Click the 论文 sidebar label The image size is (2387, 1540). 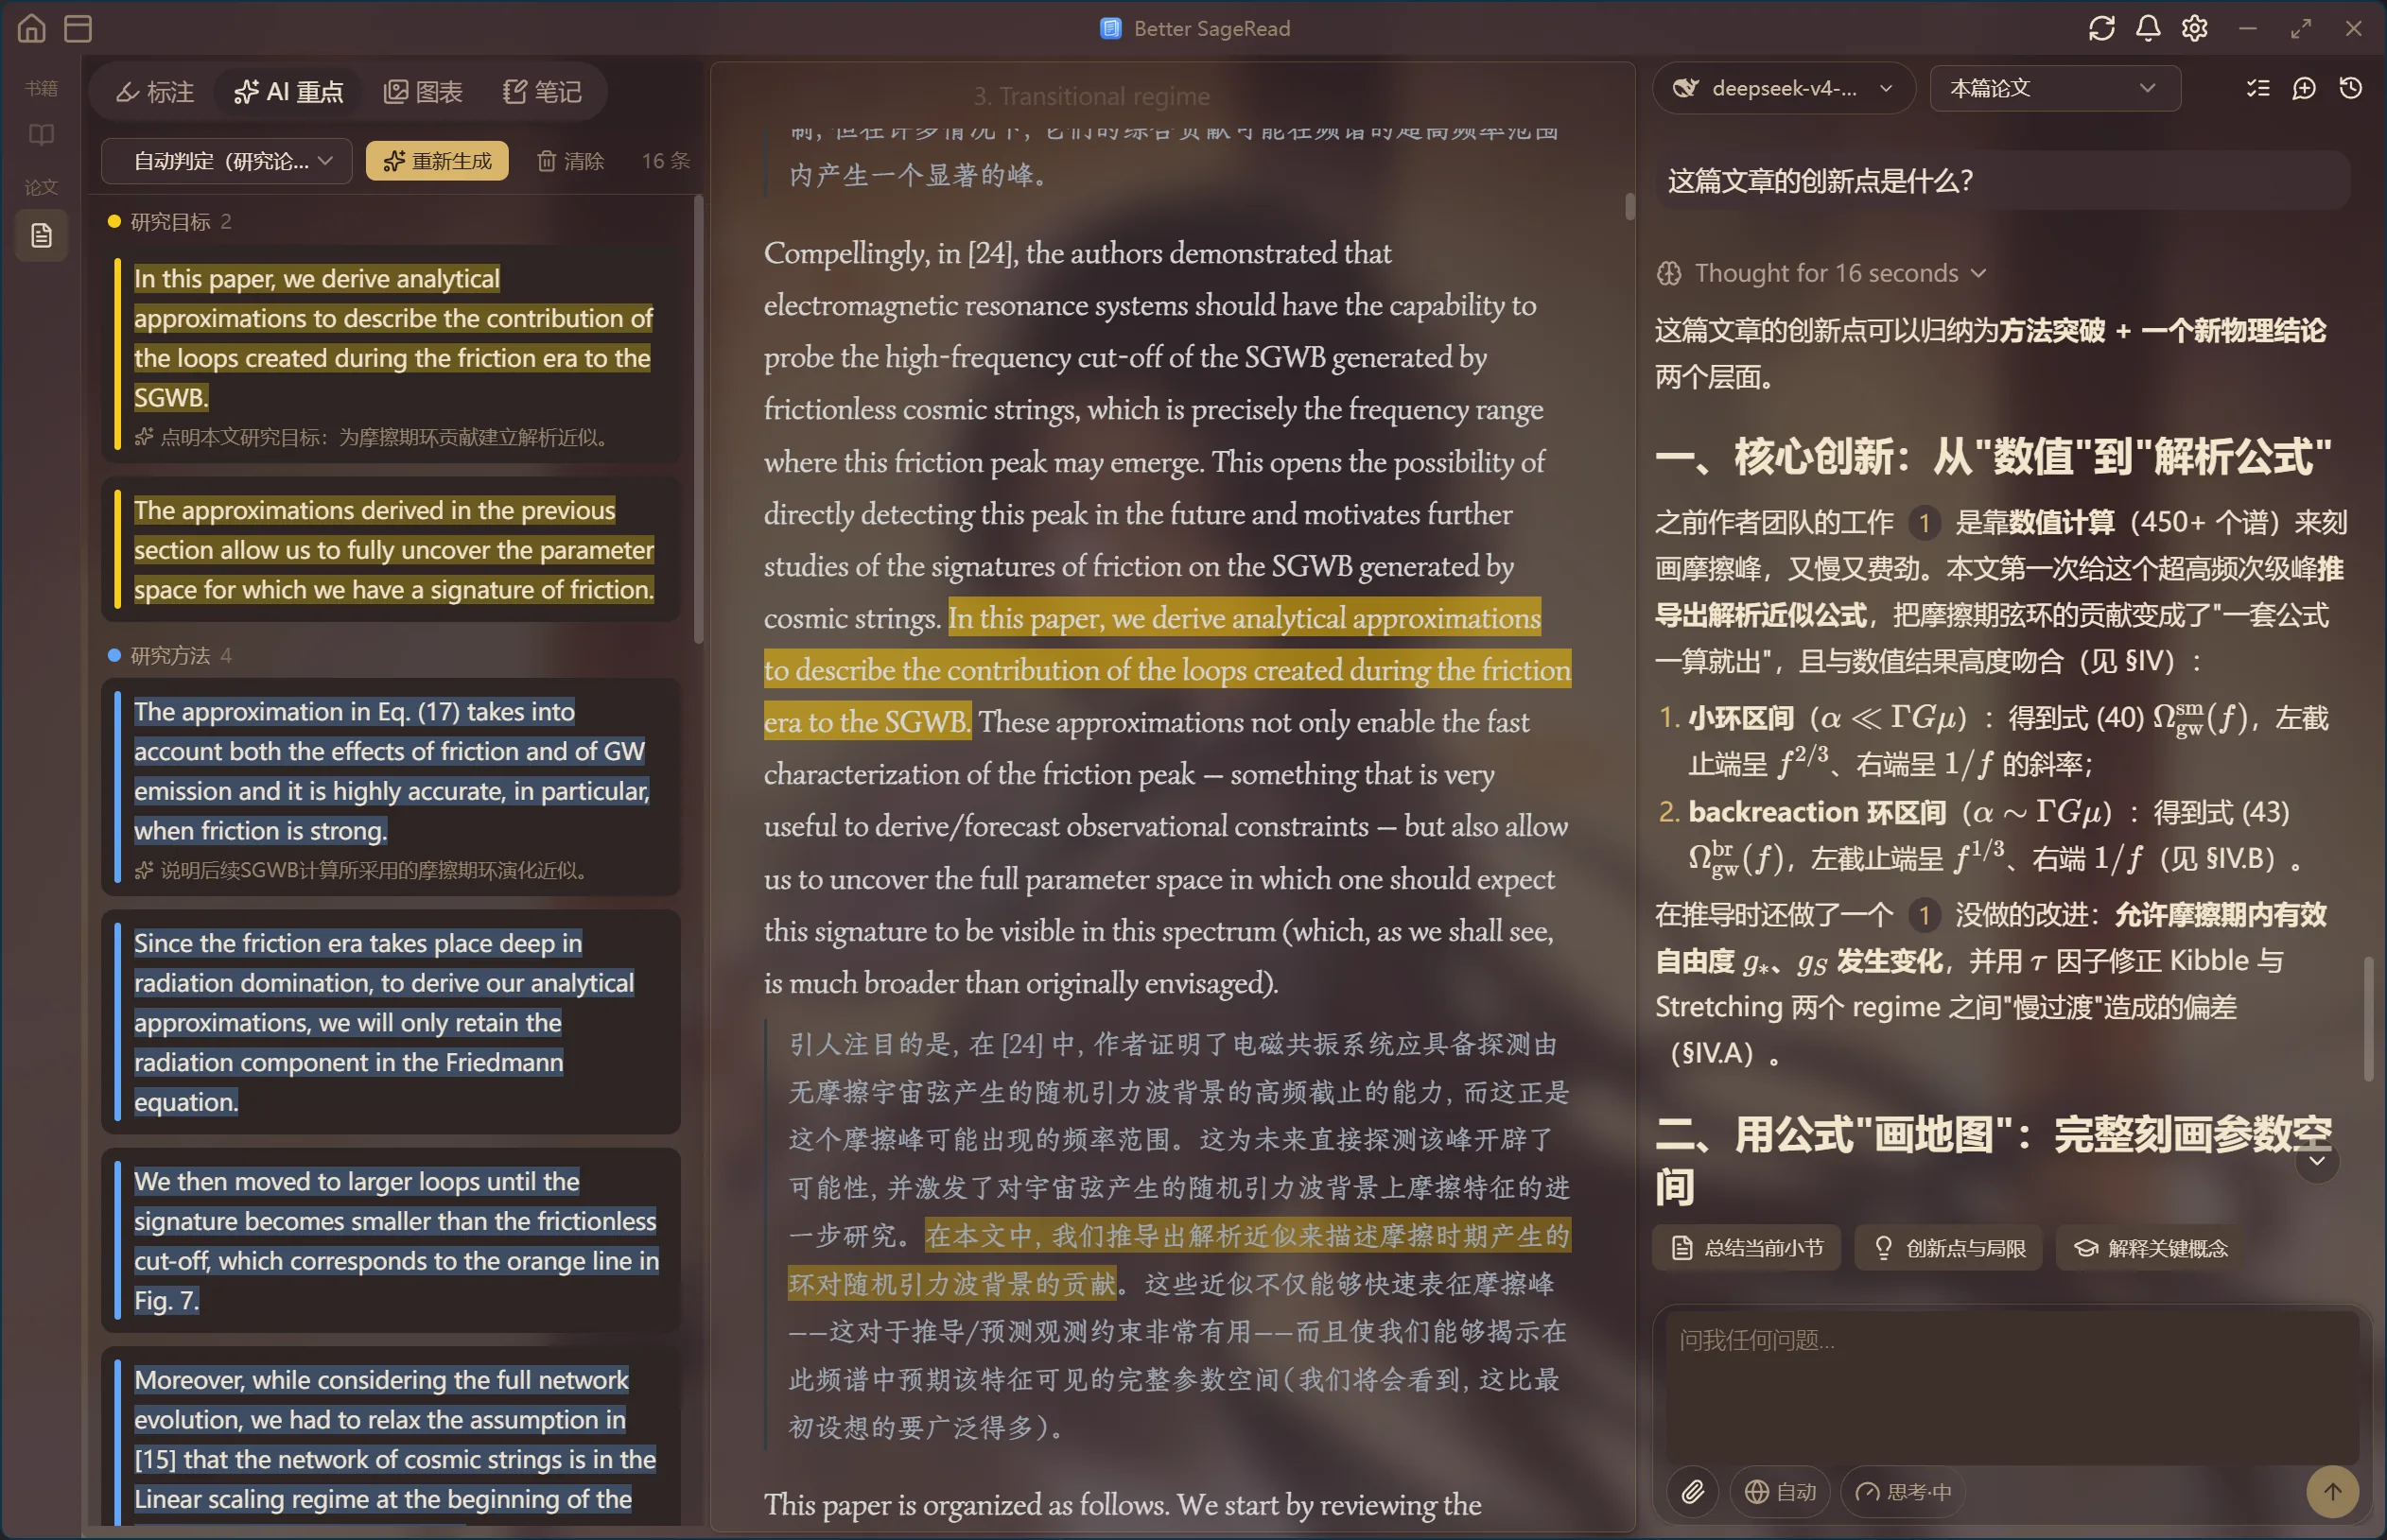[x=41, y=187]
